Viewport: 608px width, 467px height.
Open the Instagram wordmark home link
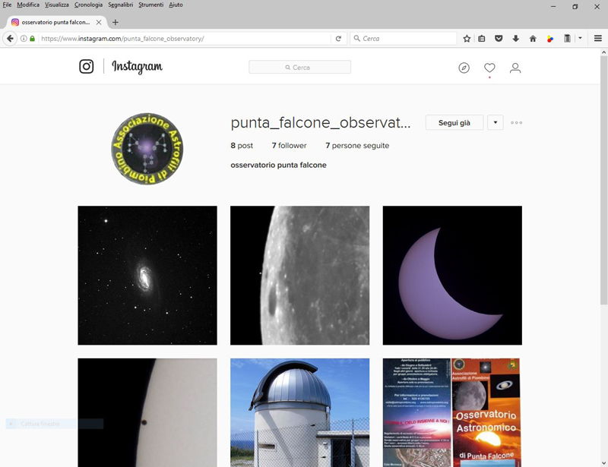click(x=138, y=67)
